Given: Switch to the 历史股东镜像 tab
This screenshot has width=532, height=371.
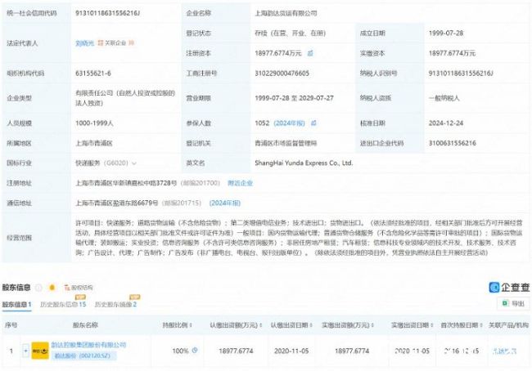Looking at the screenshot, I should pyautogui.click(x=115, y=305).
